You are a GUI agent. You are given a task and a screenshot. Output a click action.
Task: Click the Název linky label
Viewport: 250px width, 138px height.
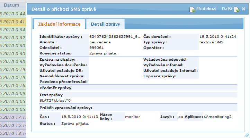[106, 117]
